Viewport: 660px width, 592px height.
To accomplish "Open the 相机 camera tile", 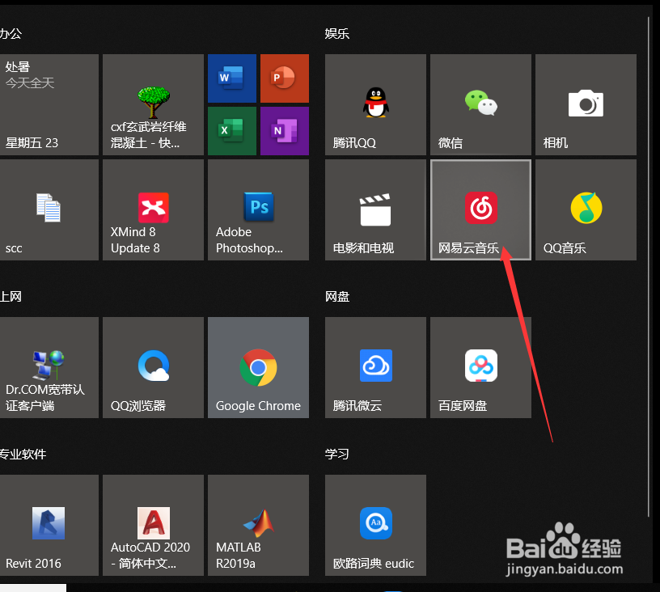I will coord(586,105).
